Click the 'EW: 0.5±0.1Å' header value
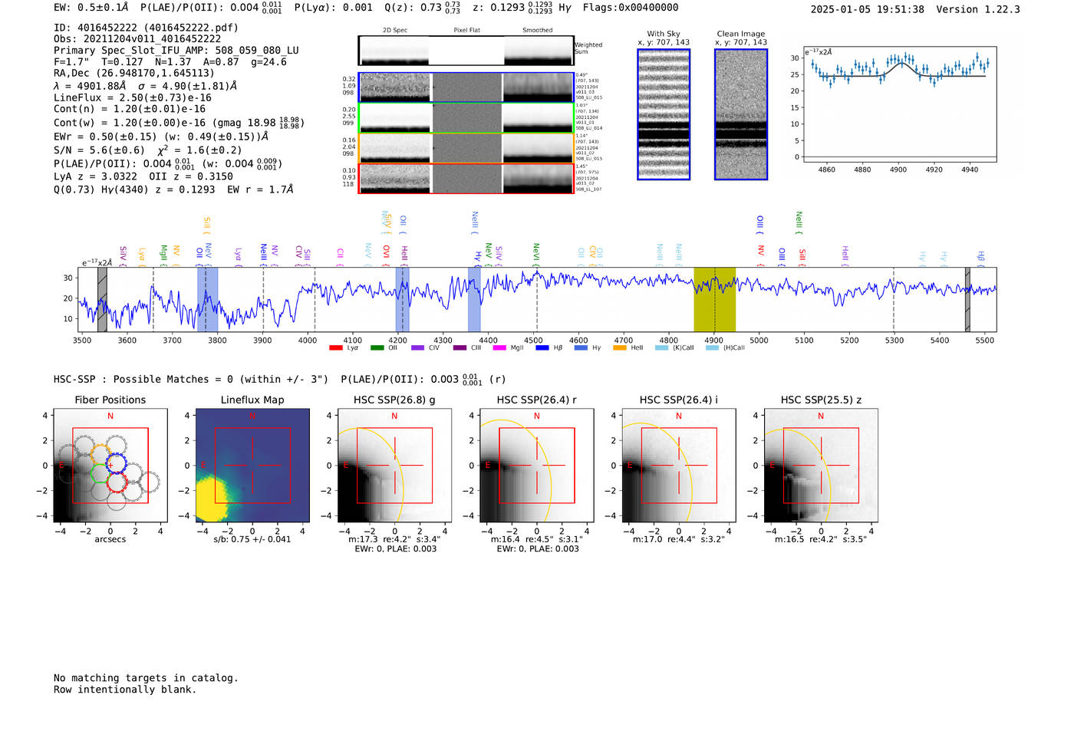The image size is (1074, 731). (x=91, y=8)
